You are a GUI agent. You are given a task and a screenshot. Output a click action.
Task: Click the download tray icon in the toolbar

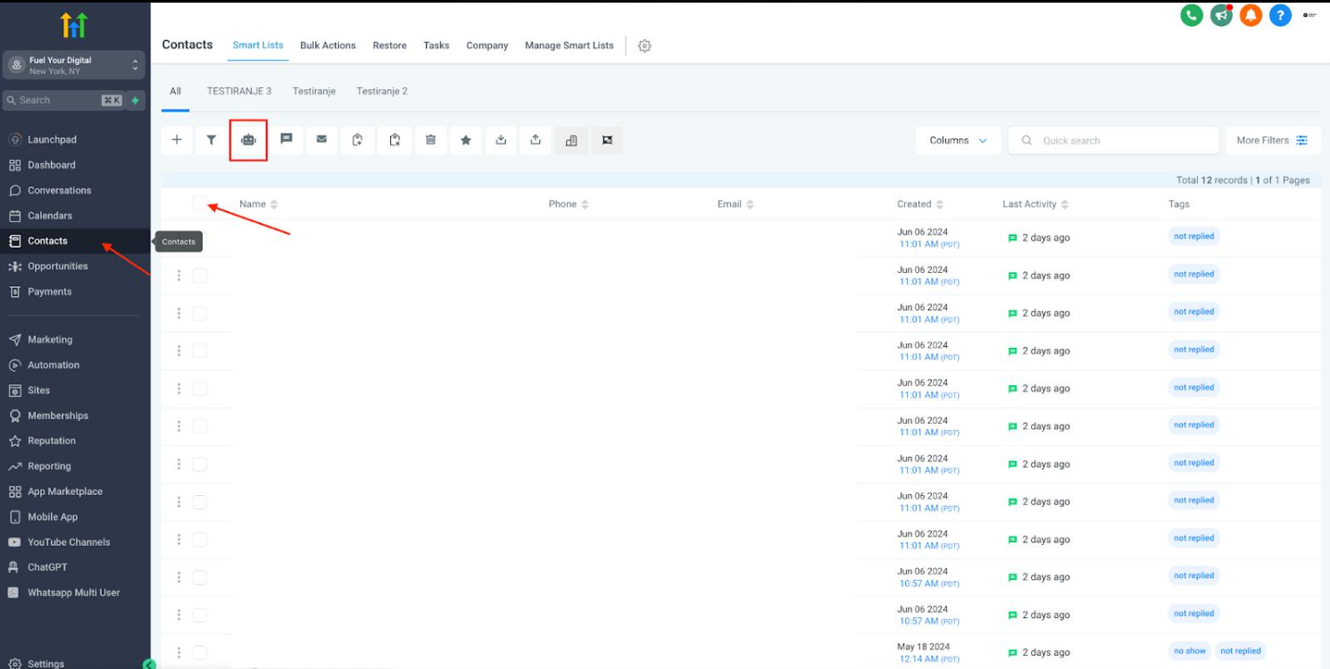pos(501,140)
